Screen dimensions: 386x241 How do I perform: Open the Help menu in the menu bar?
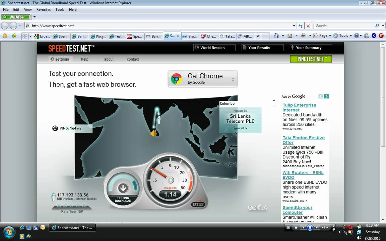73,10
